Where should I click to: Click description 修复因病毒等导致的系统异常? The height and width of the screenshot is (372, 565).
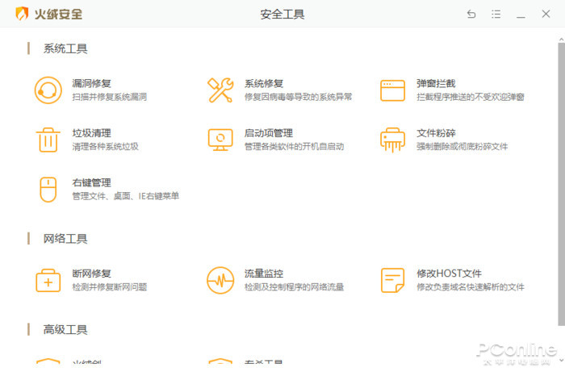(x=299, y=97)
